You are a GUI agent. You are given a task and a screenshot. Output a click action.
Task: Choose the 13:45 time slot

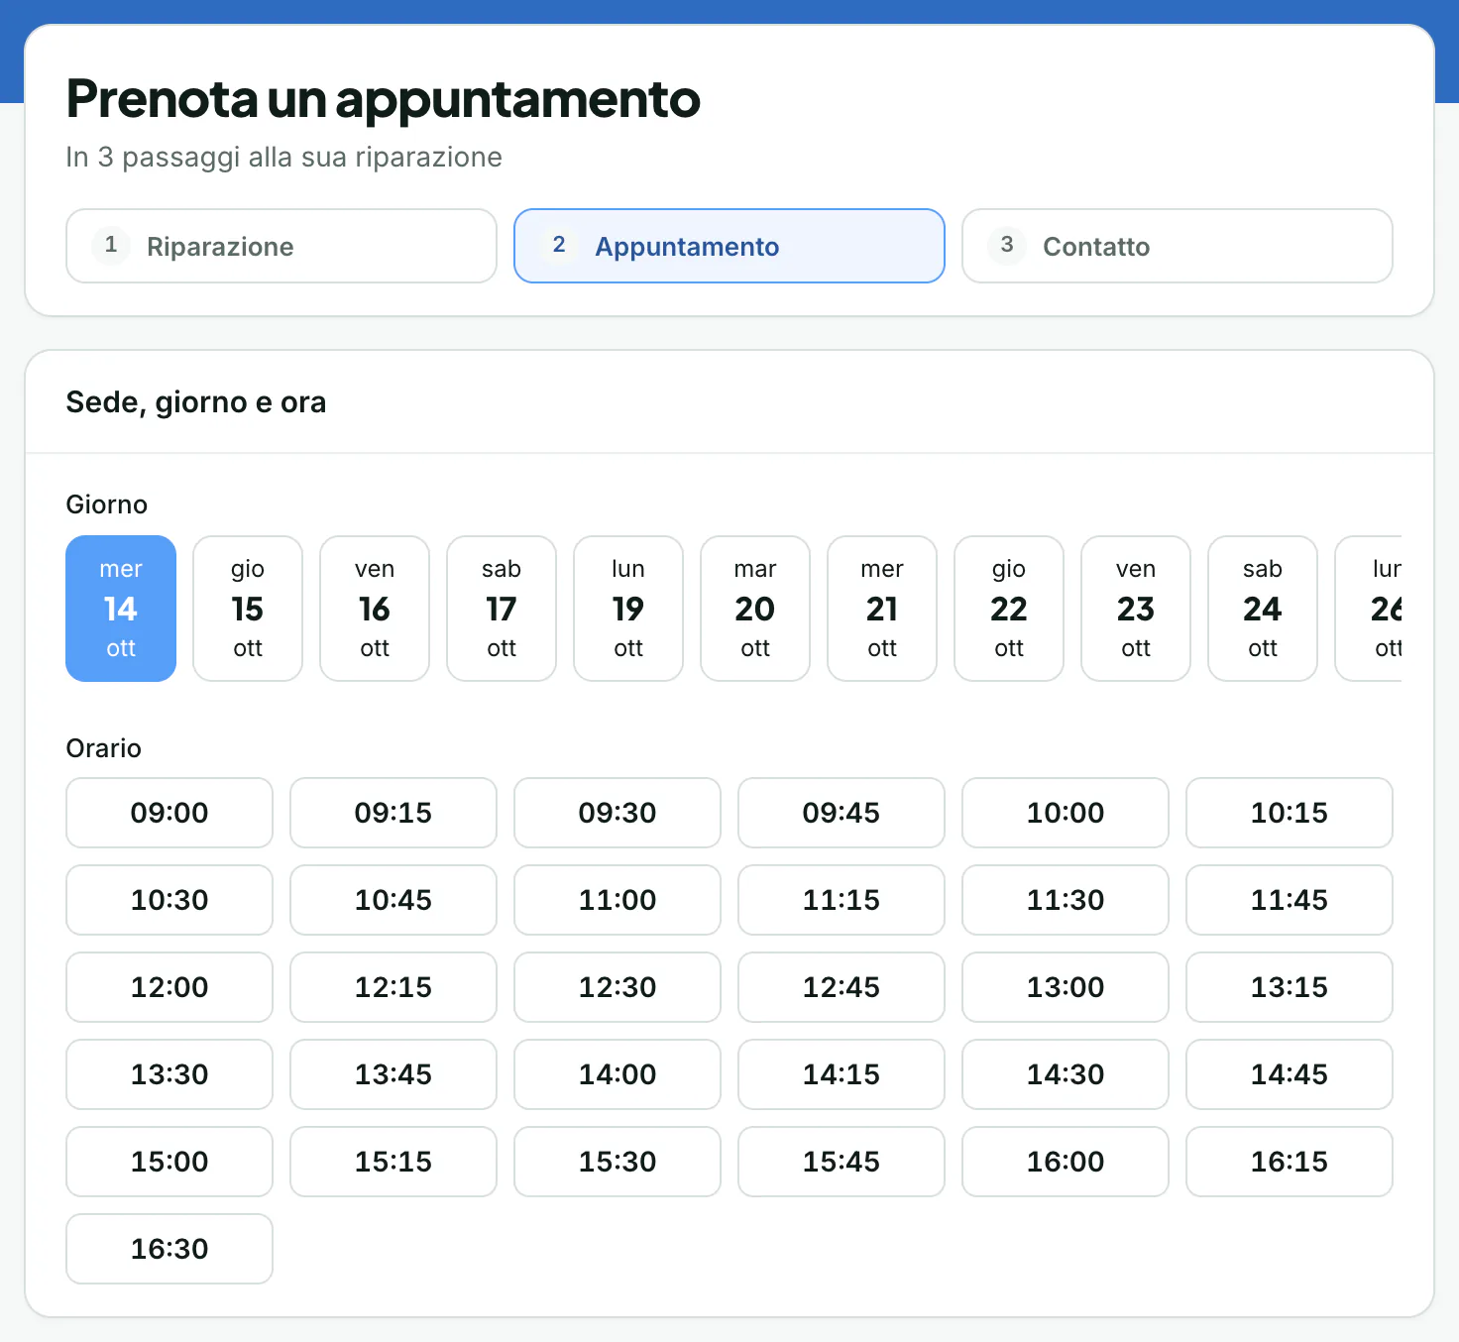coord(393,1074)
